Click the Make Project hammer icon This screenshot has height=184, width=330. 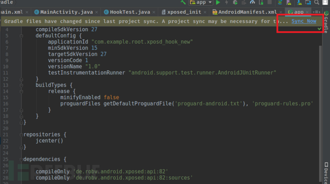[x=183, y=2]
